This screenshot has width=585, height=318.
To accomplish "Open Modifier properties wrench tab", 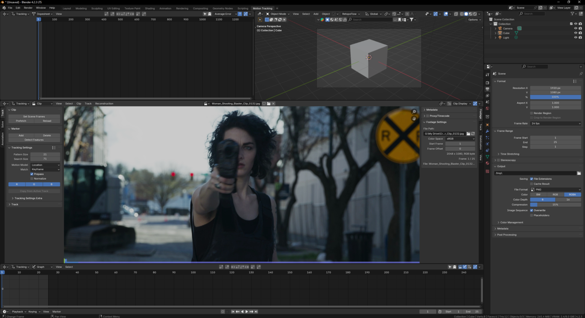I will (x=487, y=131).
